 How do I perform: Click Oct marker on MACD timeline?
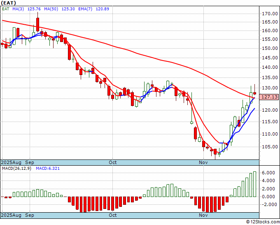click(113, 215)
